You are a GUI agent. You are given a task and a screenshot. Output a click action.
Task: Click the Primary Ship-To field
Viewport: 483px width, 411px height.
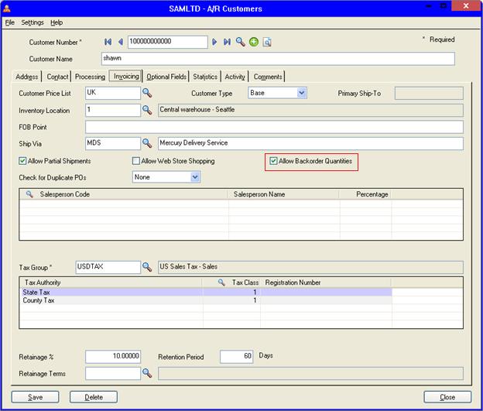click(x=429, y=93)
